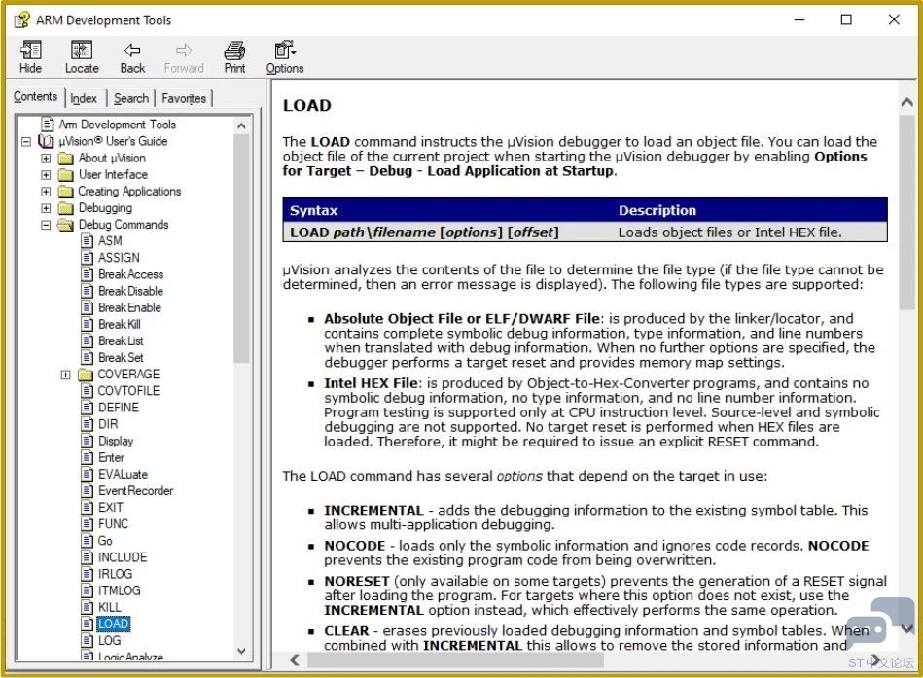Image resolution: width=923 pixels, height=678 pixels.
Task: Click the Arm Development Tools page icon
Action: 48,125
